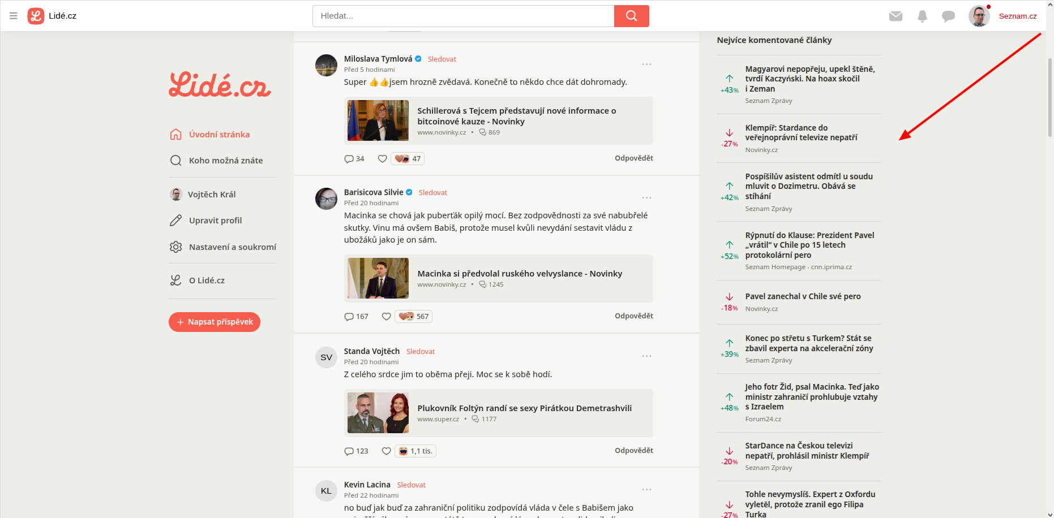Image resolution: width=1054 pixels, height=518 pixels.
Task: Open the chat bubble messages icon
Action: pyautogui.click(x=948, y=16)
